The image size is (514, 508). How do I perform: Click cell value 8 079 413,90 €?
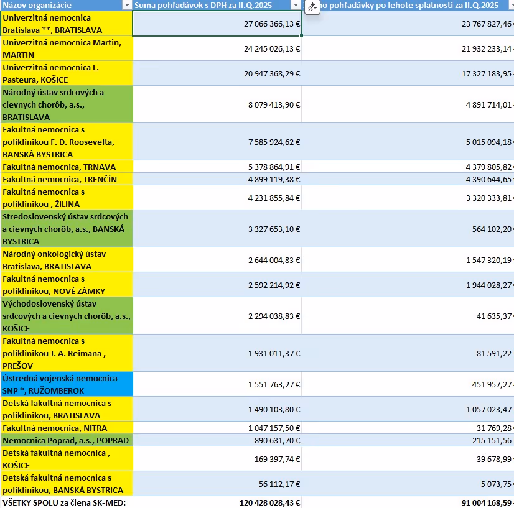coord(274,105)
